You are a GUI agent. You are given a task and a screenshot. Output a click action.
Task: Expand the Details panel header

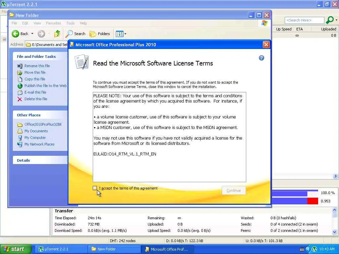pos(40,160)
